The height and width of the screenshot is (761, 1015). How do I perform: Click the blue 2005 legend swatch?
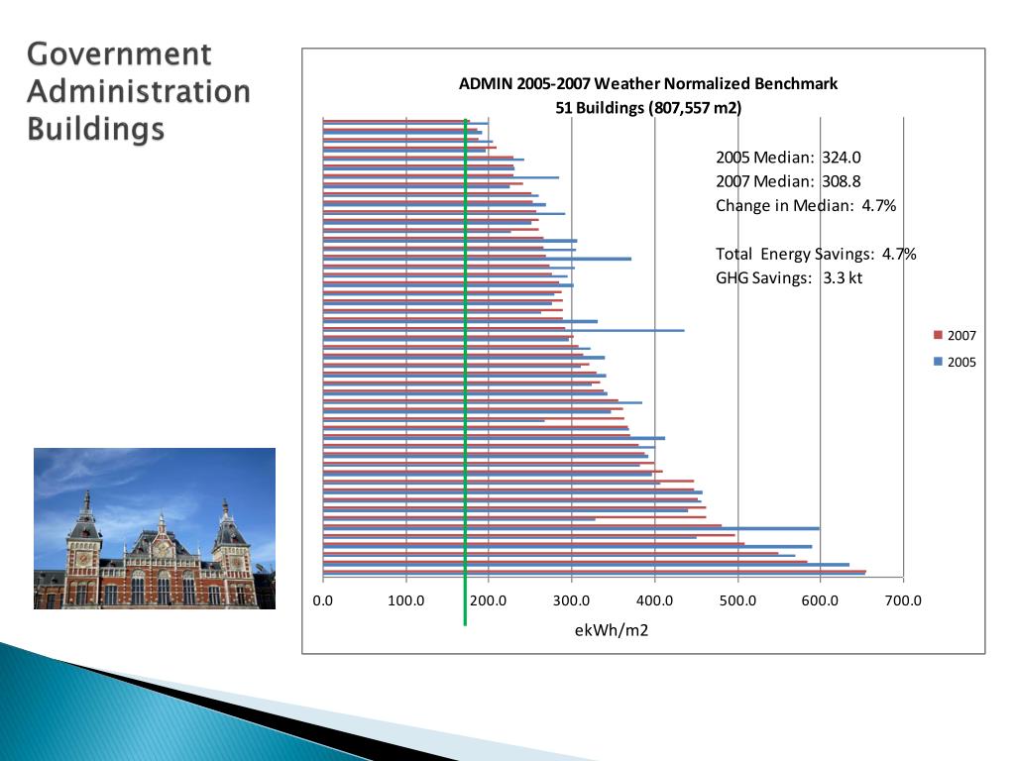pyautogui.click(x=938, y=362)
